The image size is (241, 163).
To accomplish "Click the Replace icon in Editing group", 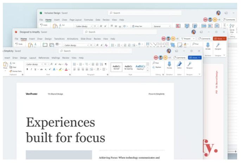I will [x=157, y=67].
